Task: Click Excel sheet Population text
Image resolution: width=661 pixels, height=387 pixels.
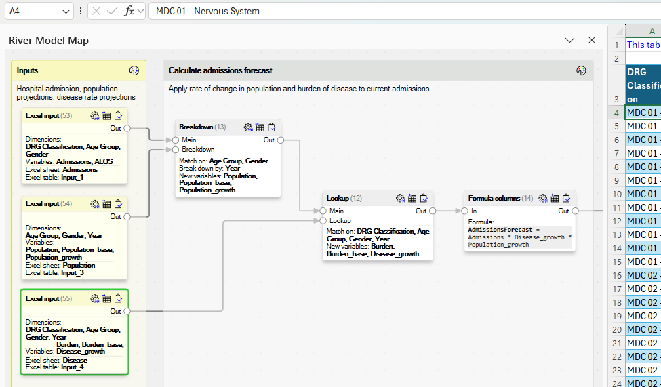Action: (60, 265)
